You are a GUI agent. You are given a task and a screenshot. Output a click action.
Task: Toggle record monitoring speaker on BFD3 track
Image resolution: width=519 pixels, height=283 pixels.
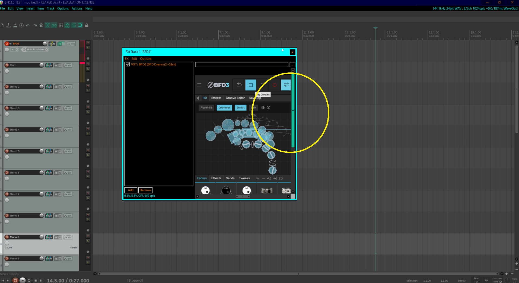tap(11, 44)
